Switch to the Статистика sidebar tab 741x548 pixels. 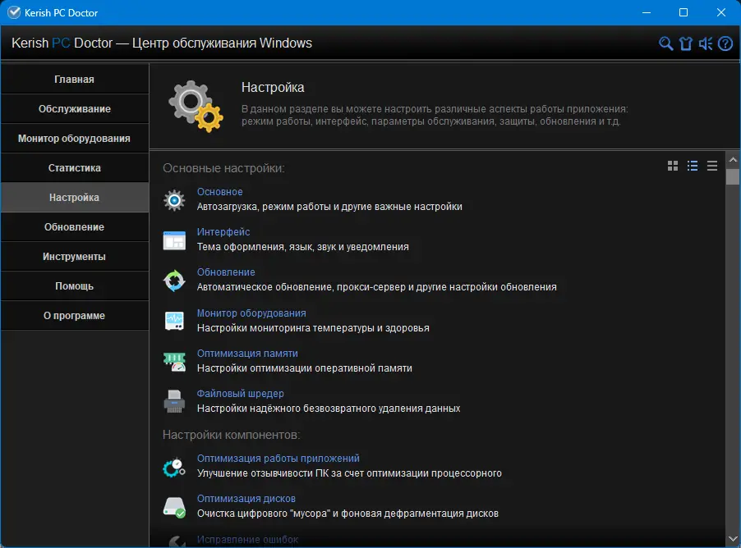(x=75, y=167)
